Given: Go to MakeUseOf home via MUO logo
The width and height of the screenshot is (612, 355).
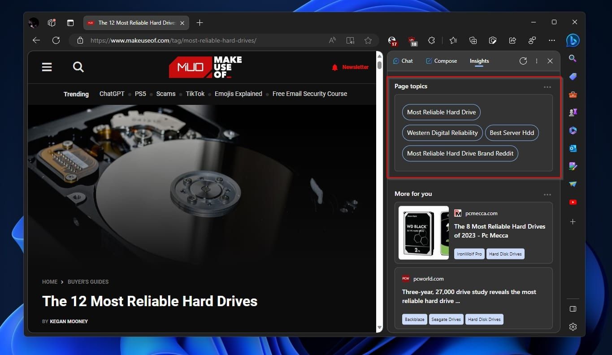Looking at the screenshot, I should point(205,67).
